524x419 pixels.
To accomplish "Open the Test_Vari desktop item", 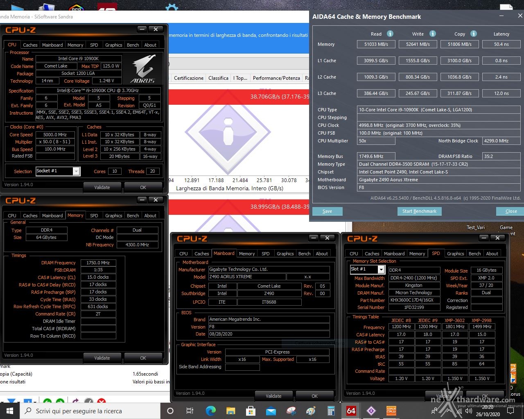I will (x=476, y=228).
